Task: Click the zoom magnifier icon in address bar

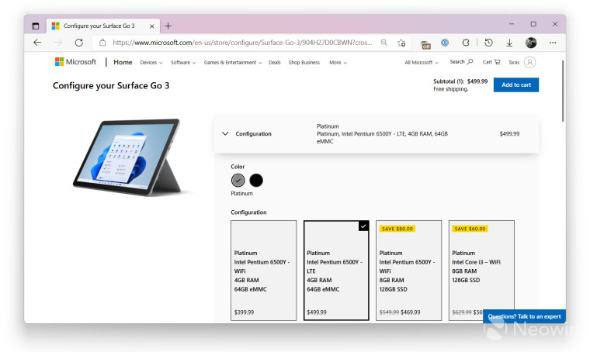Action: [383, 43]
